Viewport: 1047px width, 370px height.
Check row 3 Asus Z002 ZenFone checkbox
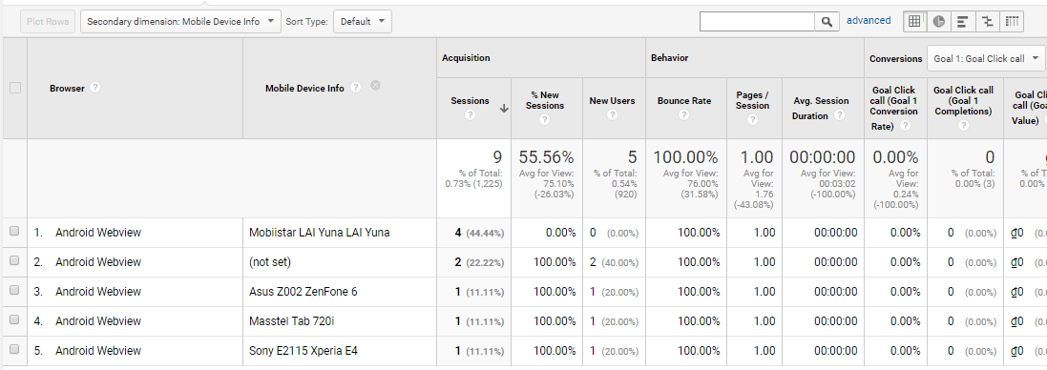click(14, 290)
